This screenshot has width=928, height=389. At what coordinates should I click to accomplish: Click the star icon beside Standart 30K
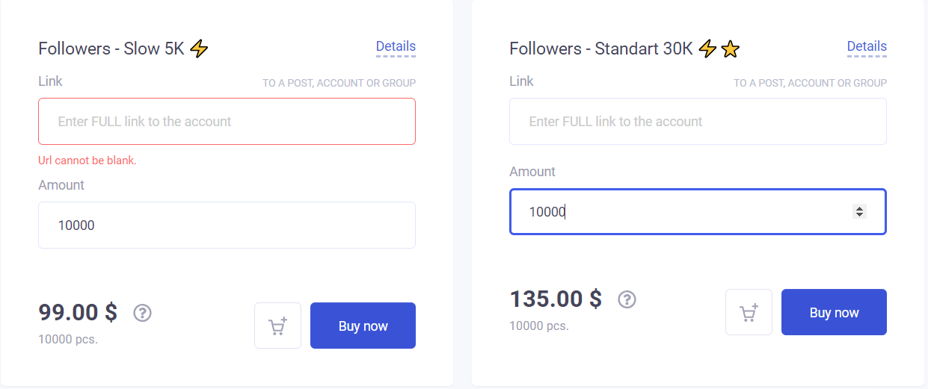click(x=731, y=49)
